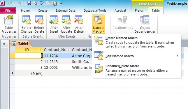This screenshot has width=188, height=109.
Task: Open the After Update data macro
Action: point(66,24)
